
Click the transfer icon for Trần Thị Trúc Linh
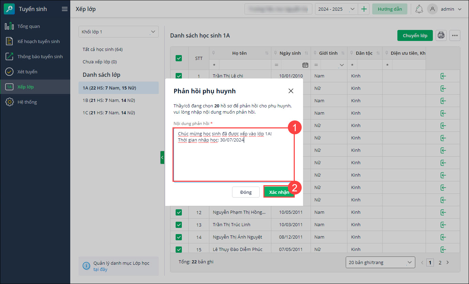[443, 224]
